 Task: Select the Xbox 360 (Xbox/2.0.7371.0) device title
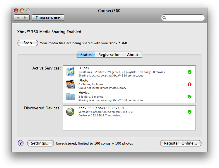[x=101, y=108]
